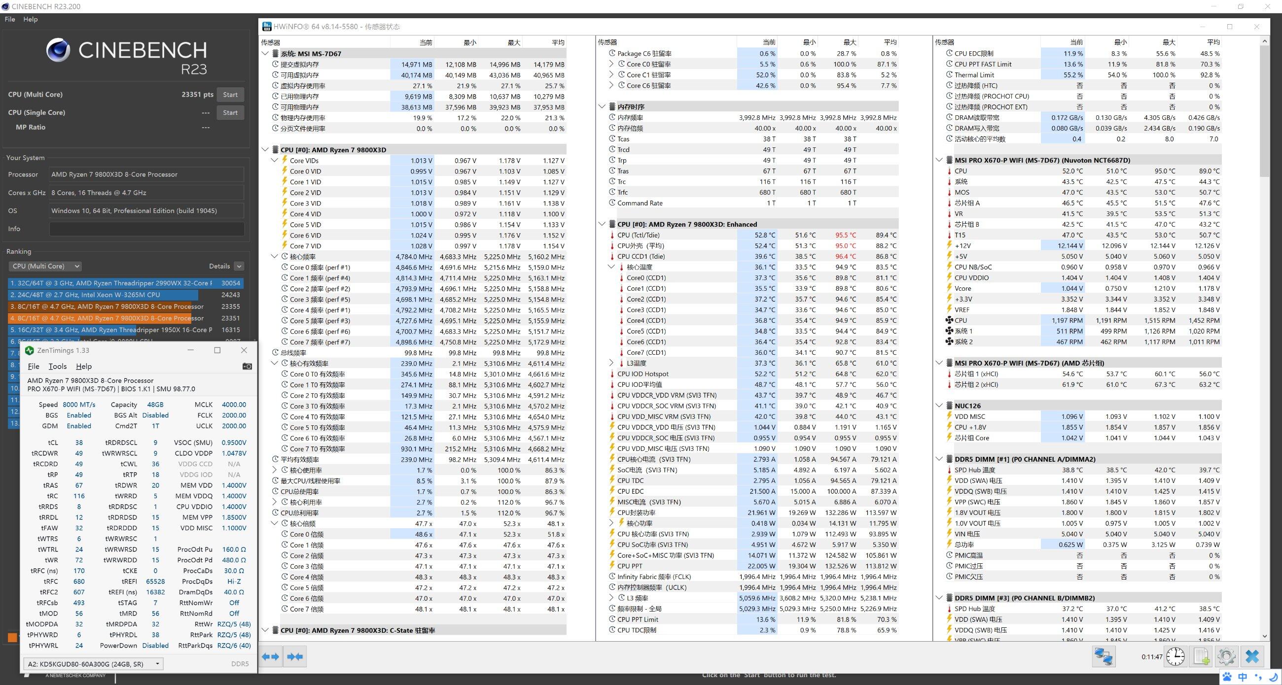Open the Cinebench File menu

pos(10,19)
